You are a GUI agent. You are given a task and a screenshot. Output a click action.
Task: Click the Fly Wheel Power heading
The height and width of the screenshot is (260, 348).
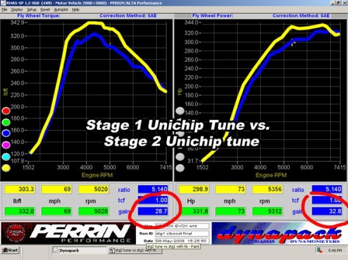213,16
